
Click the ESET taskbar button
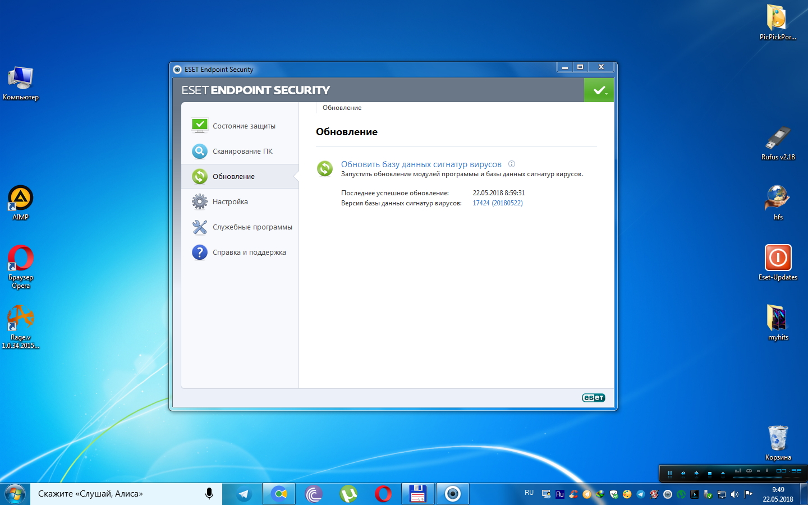(x=453, y=494)
